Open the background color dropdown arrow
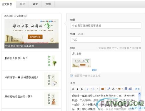 pos(122,89)
